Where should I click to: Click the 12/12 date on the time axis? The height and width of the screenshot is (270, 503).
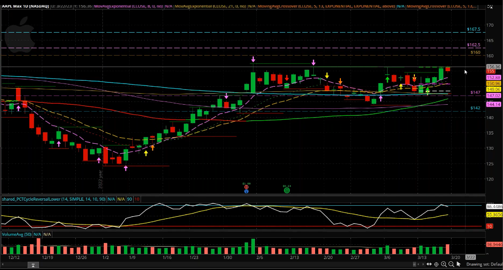click(x=14, y=258)
